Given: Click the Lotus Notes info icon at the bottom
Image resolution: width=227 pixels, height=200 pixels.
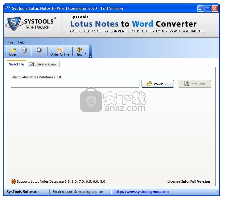Looking at the screenshot, I should coord(13,181).
